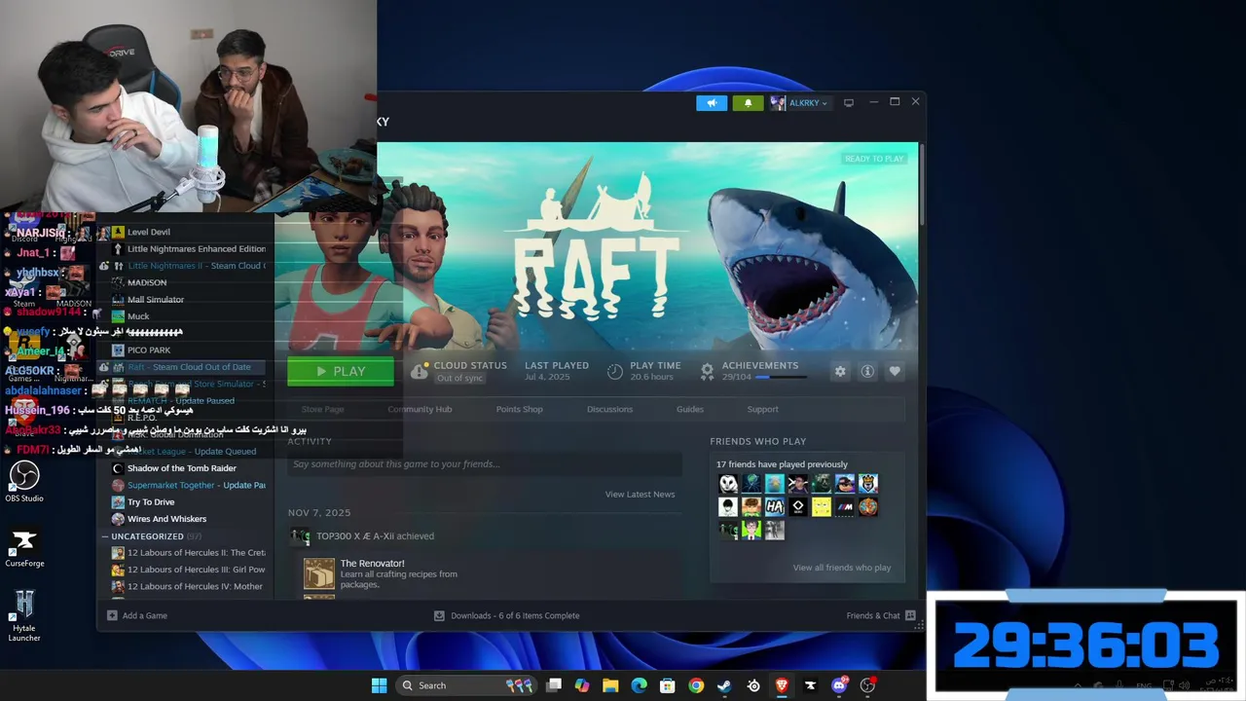
Task: Open the Community Hub tab
Action: 420,409
